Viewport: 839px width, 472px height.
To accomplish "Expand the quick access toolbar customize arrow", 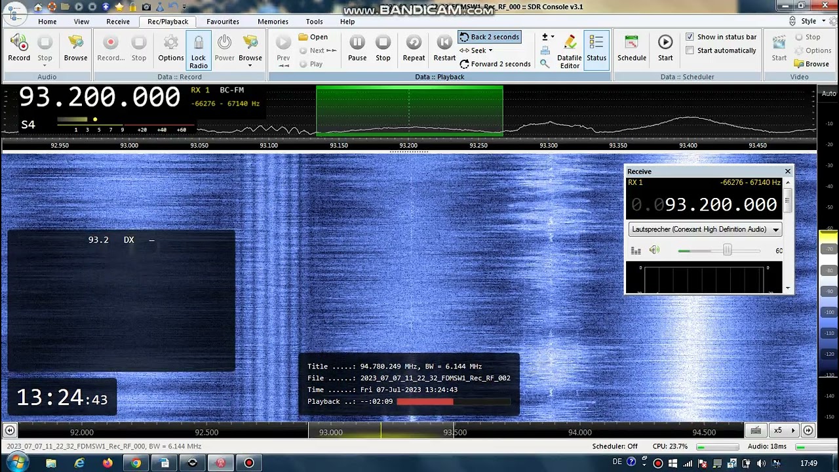I will 185,7.
